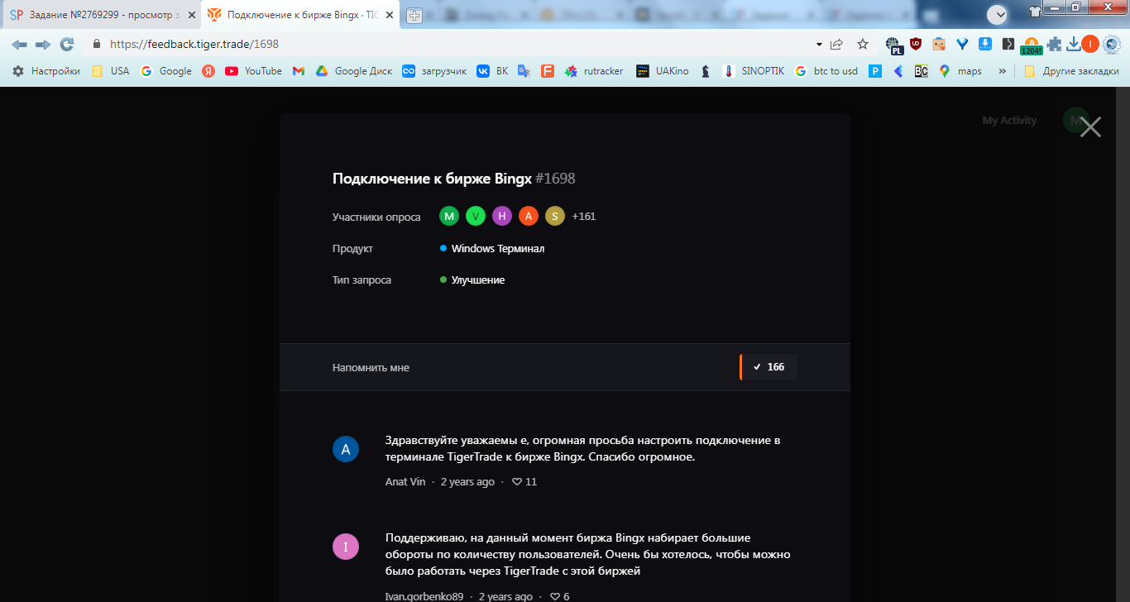Open the blue P bookmark icon
Image resolution: width=1130 pixels, height=602 pixels.
coord(875,71)
